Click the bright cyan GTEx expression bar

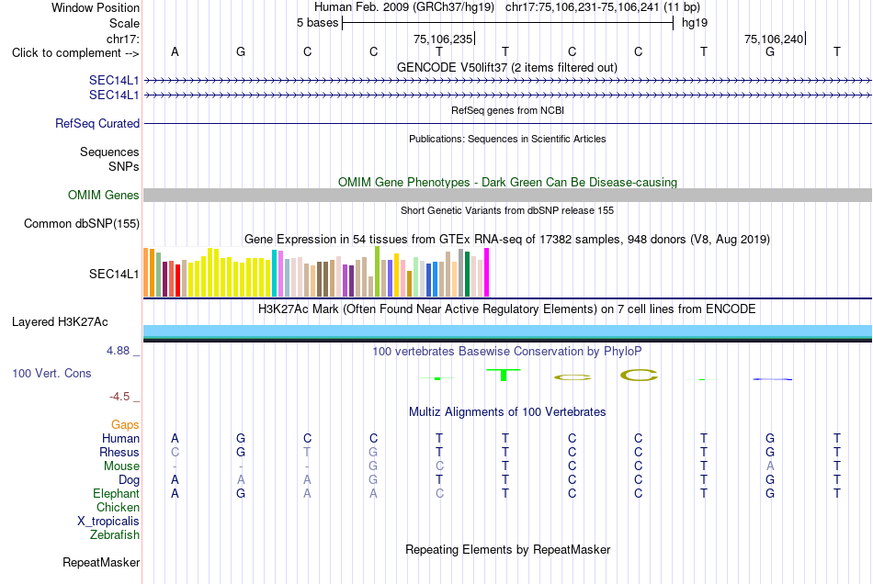pos(275,273)
